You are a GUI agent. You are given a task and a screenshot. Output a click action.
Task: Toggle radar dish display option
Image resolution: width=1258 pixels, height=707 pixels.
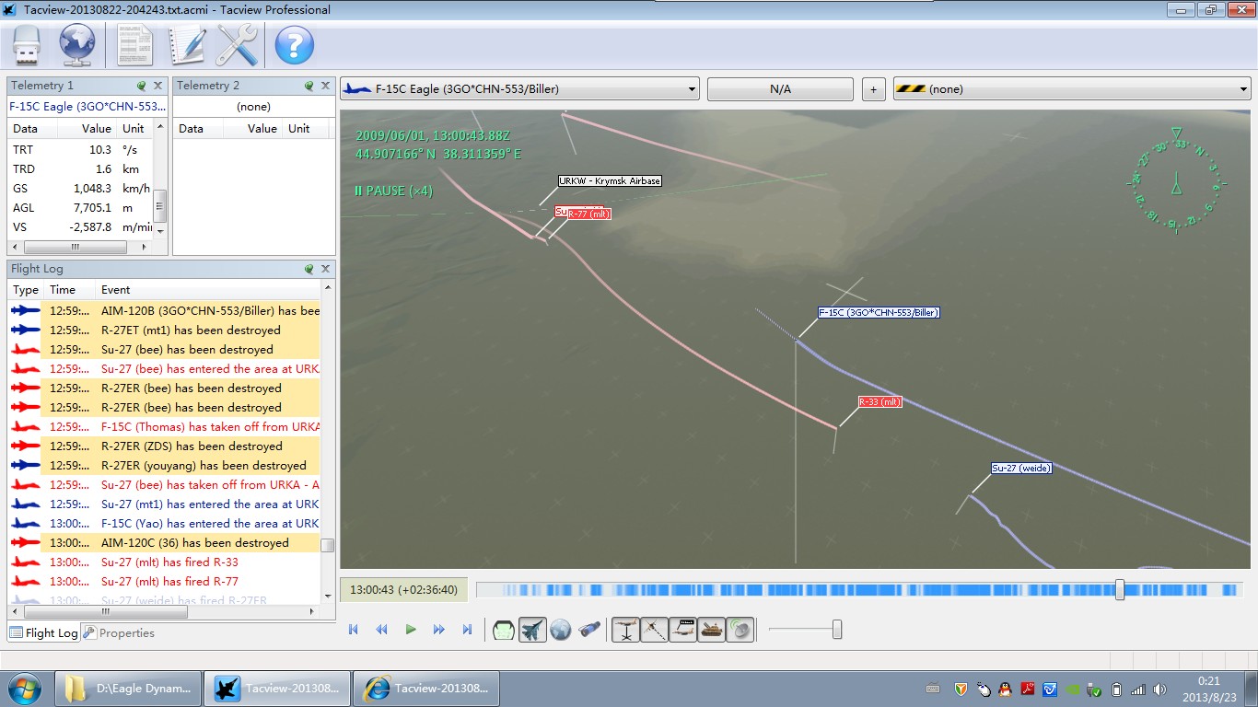pos(740,630)
